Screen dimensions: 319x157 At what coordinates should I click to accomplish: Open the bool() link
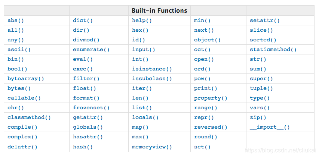click(17, 69)
